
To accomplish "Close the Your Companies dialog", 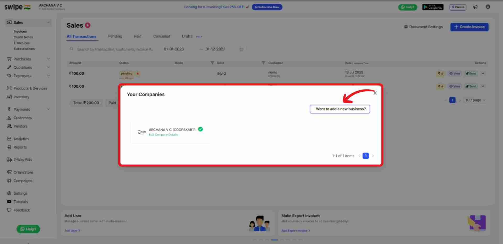I will (x=375, y=93).
